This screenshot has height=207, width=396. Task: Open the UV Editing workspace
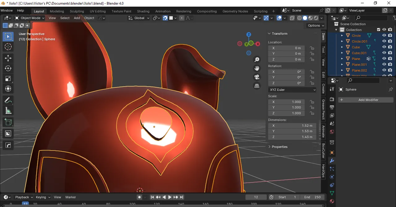[98, 11]
